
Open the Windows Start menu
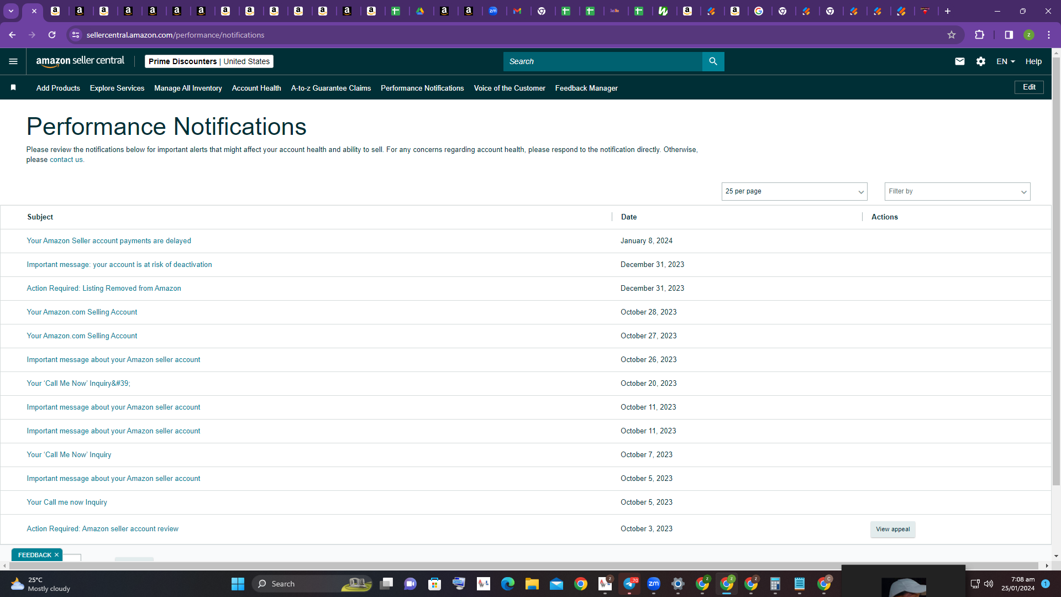(x=238, y=584)
